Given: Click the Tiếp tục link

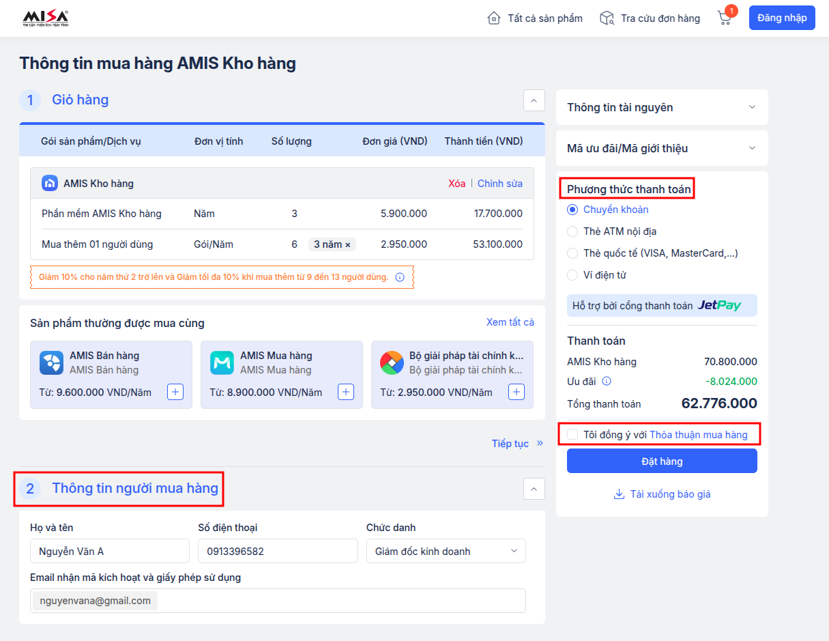Looking at the screenshot, I should (x=510, y=444).
